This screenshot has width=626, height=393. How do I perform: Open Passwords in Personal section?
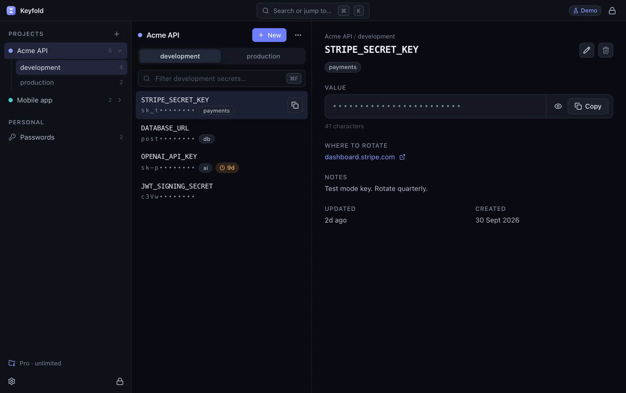click(66, 137)
